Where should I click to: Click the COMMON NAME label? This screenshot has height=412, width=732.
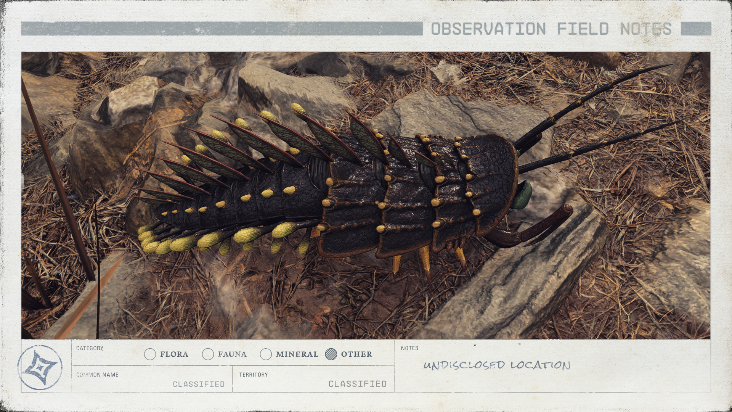pyautogui.click(x=97, y=375)
